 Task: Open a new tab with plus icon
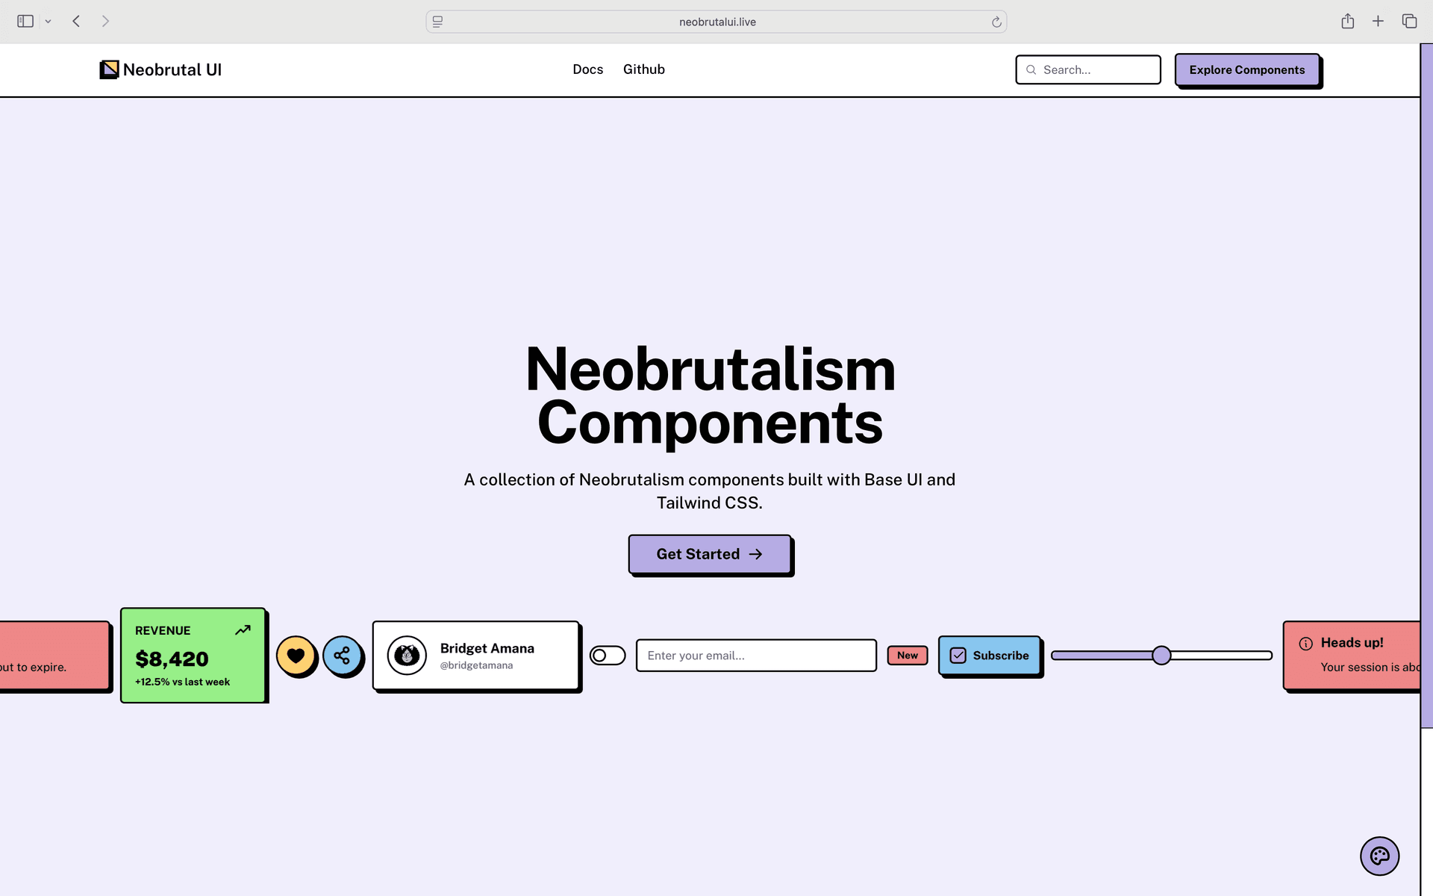[x=1378, y=21]
